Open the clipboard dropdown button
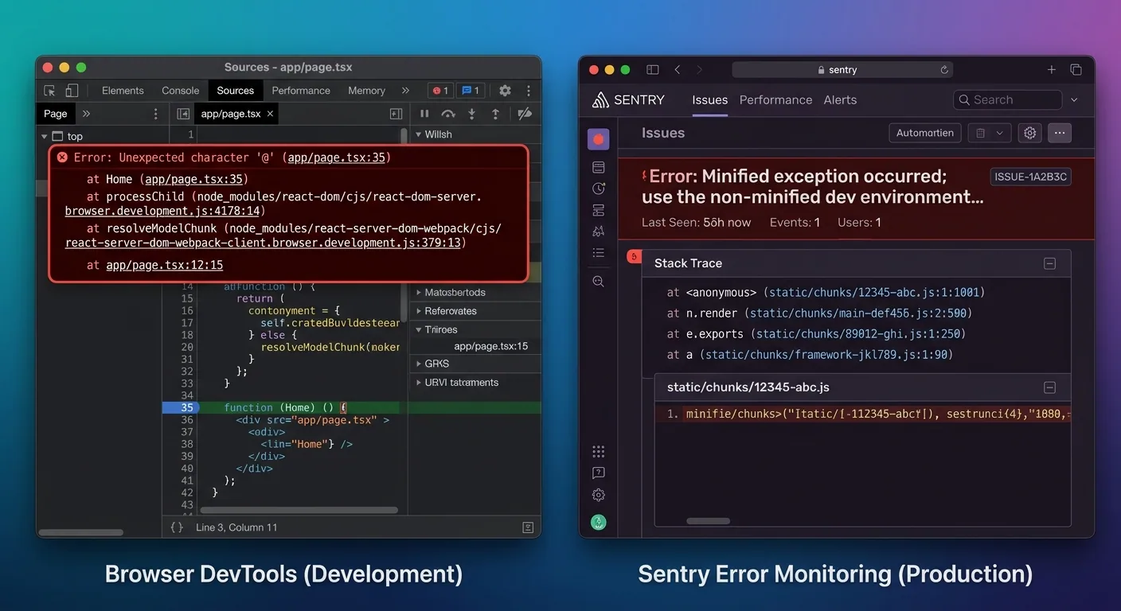Screen dimensions: 1121x611 coord(990,133)
